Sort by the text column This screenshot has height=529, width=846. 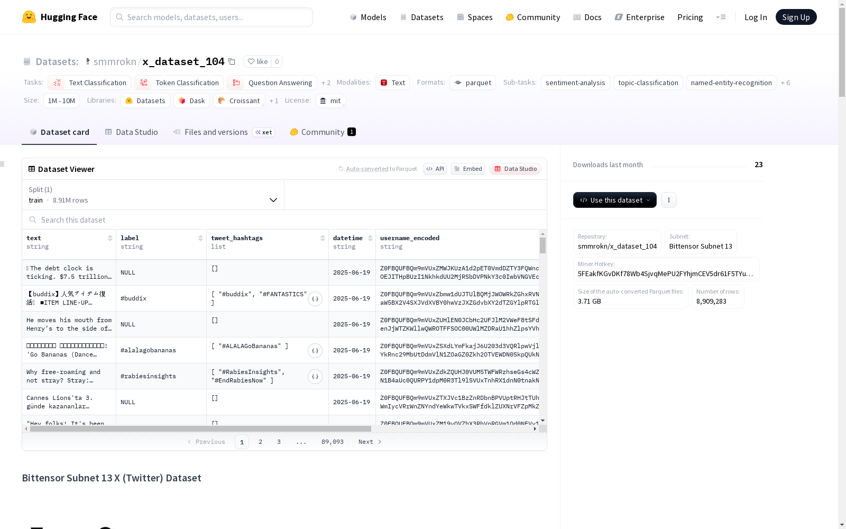click(x=110, y=238)
